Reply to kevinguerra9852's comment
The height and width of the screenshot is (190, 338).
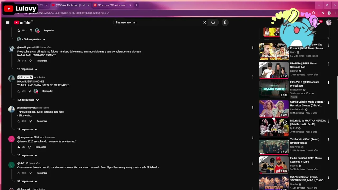coord(42,121)
